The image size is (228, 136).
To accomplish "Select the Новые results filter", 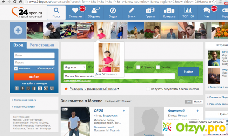I will (198, 102).
